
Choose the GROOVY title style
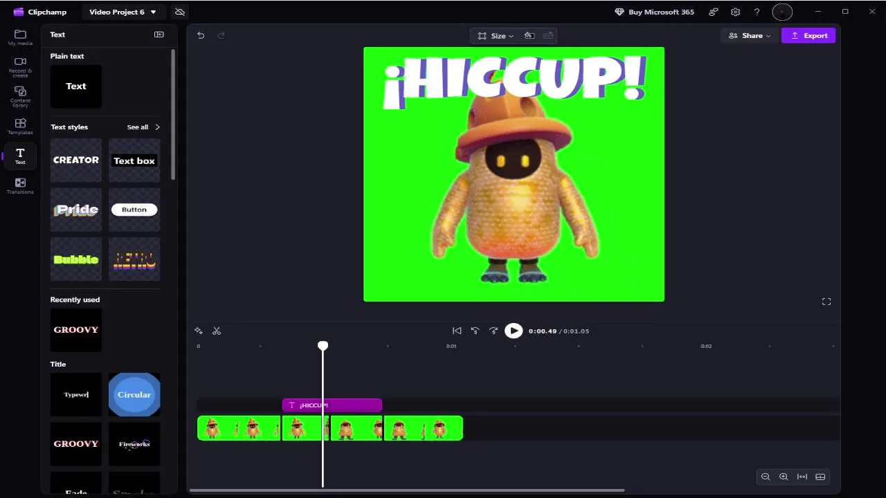pyautogui.click(x=76, y=444)
